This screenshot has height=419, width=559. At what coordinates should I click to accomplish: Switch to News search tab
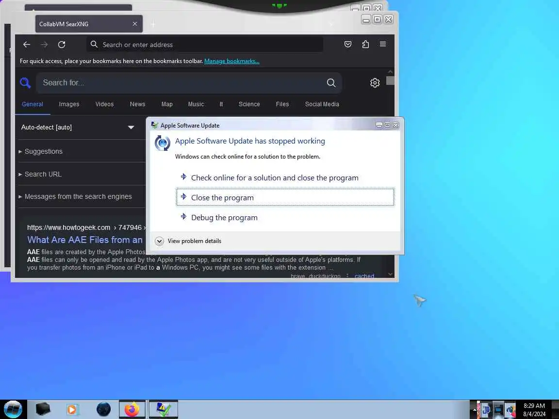[138, 104]
